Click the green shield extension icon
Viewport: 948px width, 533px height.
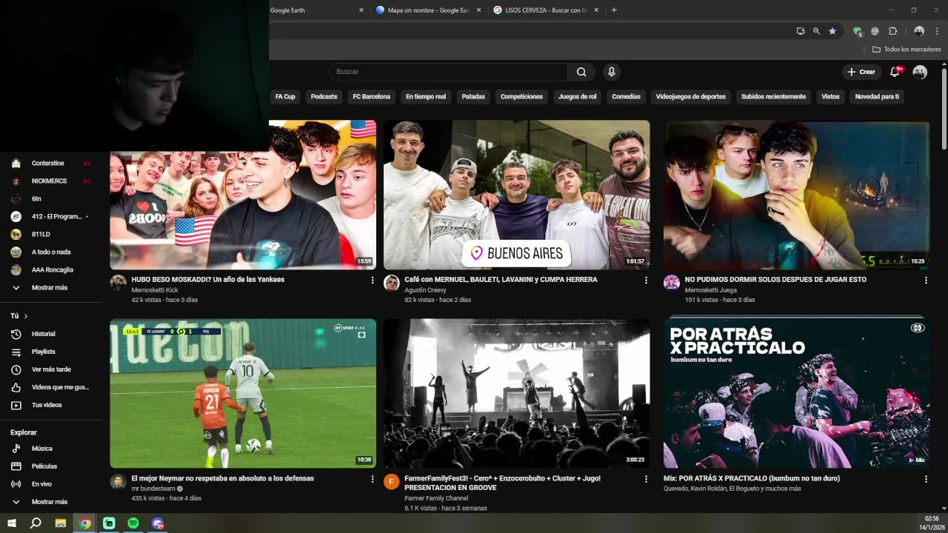858,31
